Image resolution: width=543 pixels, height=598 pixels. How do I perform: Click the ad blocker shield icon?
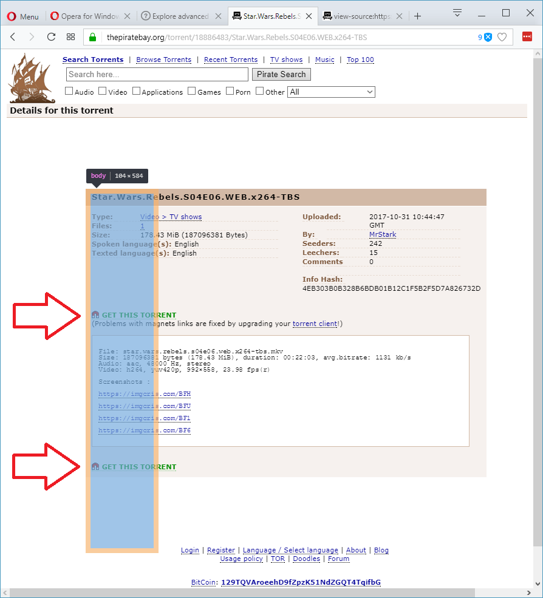[x=488, y=37]
